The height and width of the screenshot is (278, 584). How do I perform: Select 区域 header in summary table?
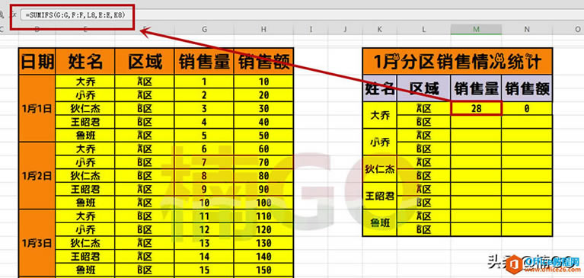tap(424, 88)
